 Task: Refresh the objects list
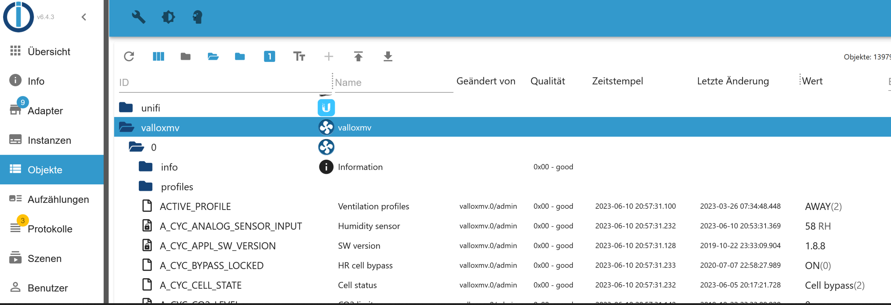tap(129, 56)
